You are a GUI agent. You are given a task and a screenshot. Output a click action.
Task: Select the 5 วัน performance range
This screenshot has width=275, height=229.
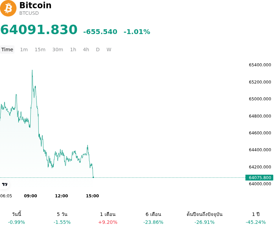click(62, 218)
